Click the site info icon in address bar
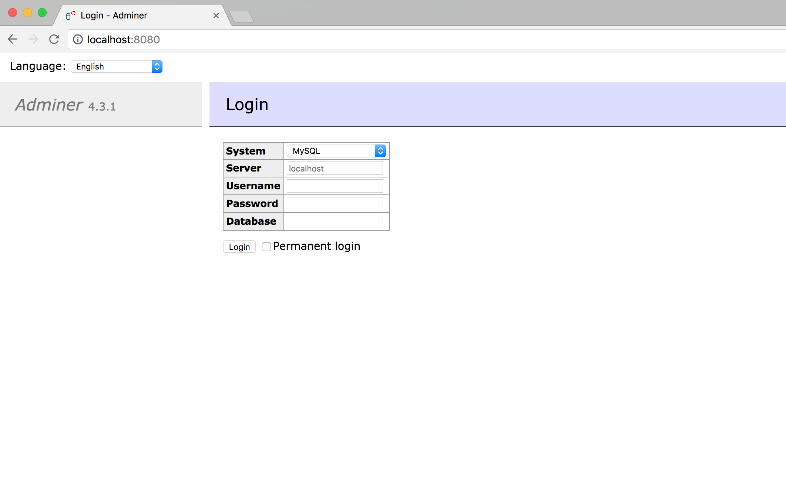The image size is (786, 482). coord(78,40)
